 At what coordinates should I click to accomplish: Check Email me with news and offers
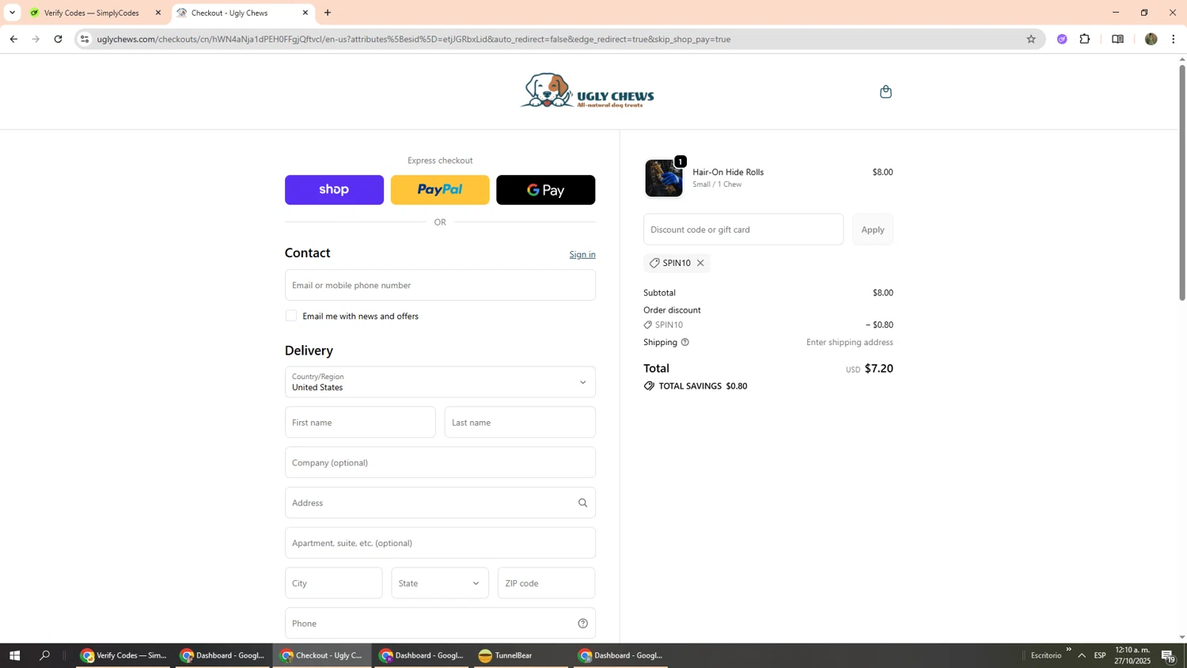tap(291, 316)
